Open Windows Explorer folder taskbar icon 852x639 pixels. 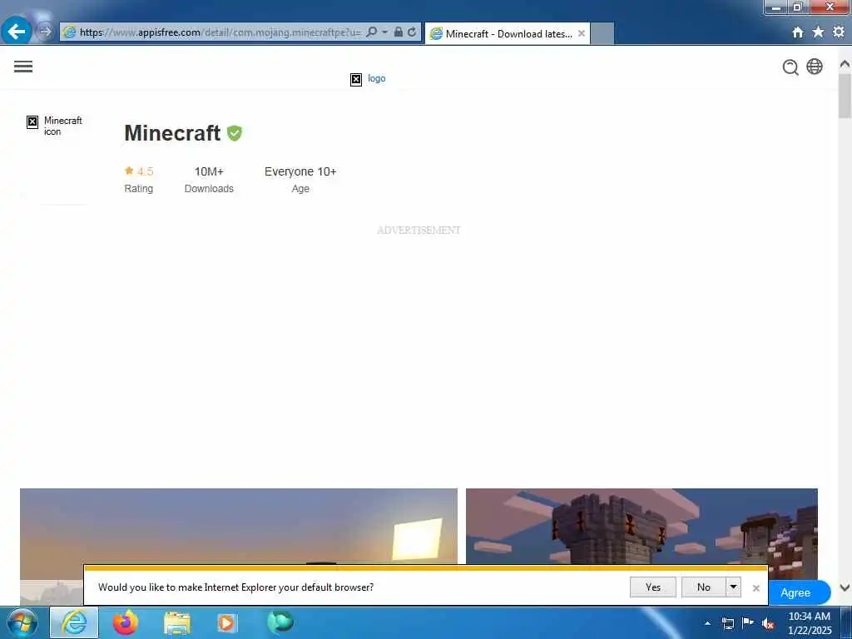tap(177, 623)
